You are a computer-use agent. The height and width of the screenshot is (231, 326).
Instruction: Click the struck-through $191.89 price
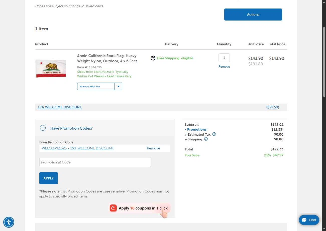(x=256, y=64)
